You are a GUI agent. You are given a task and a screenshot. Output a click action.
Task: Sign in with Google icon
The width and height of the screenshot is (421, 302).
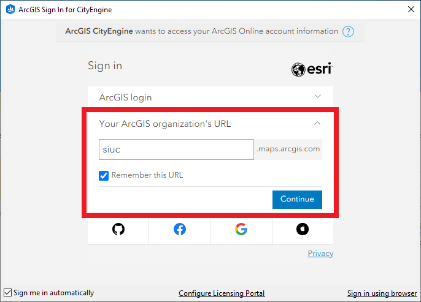click(x=241, y=229)
